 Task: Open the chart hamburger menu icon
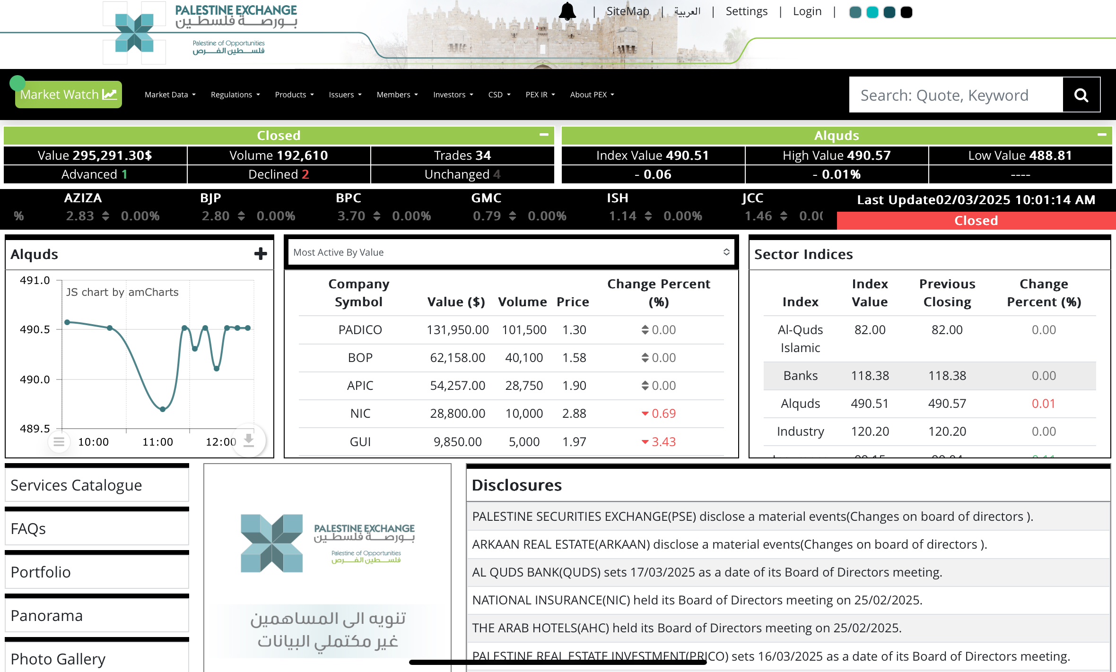pos(59,442)
